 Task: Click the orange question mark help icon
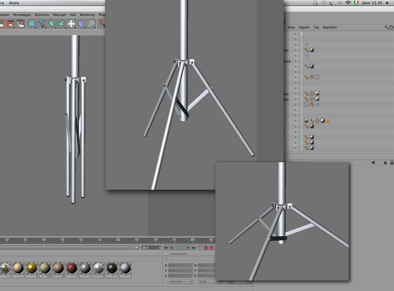(101, 24)
